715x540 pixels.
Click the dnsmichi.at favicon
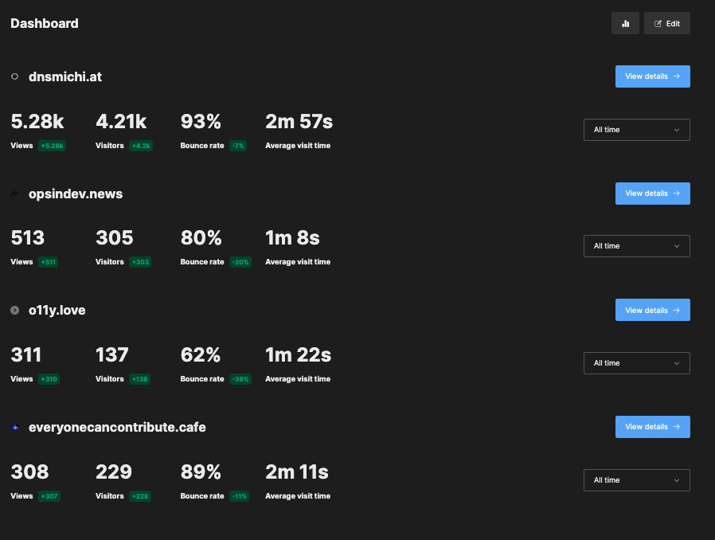(14, 77)
